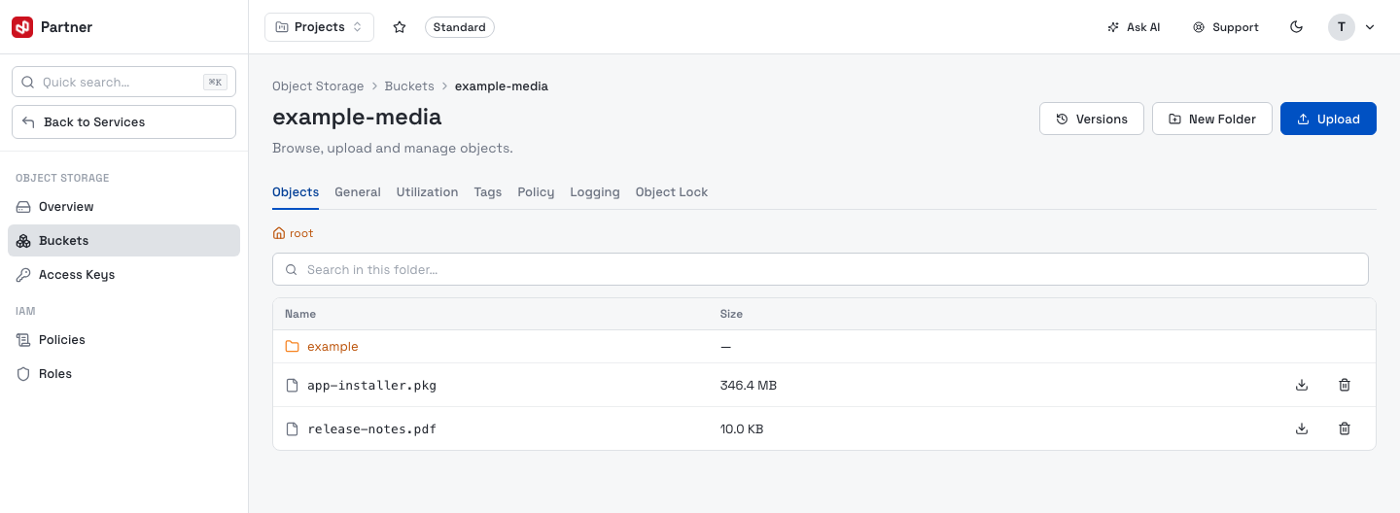This screenshot has height=513, width=1400.
Task: Switch to the Tags tab
Action: pos(488,192)
